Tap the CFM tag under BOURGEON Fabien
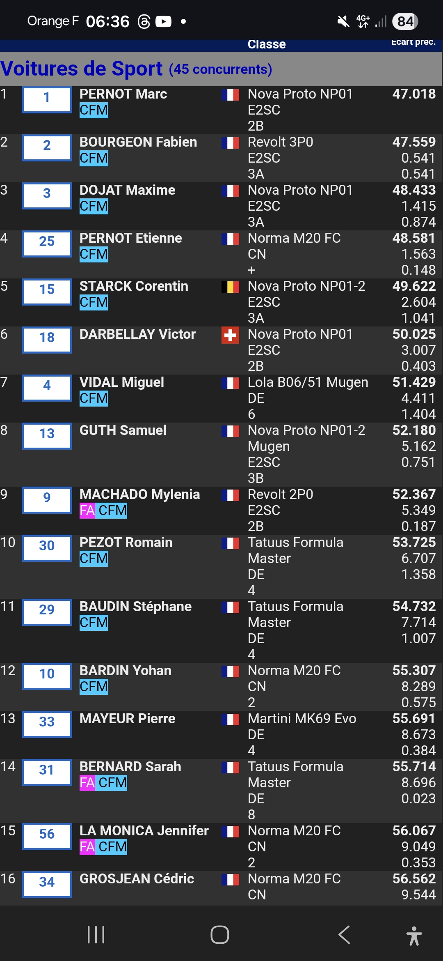Image resolution: width=443 pixels, height=961 pixels. point(94,158)
